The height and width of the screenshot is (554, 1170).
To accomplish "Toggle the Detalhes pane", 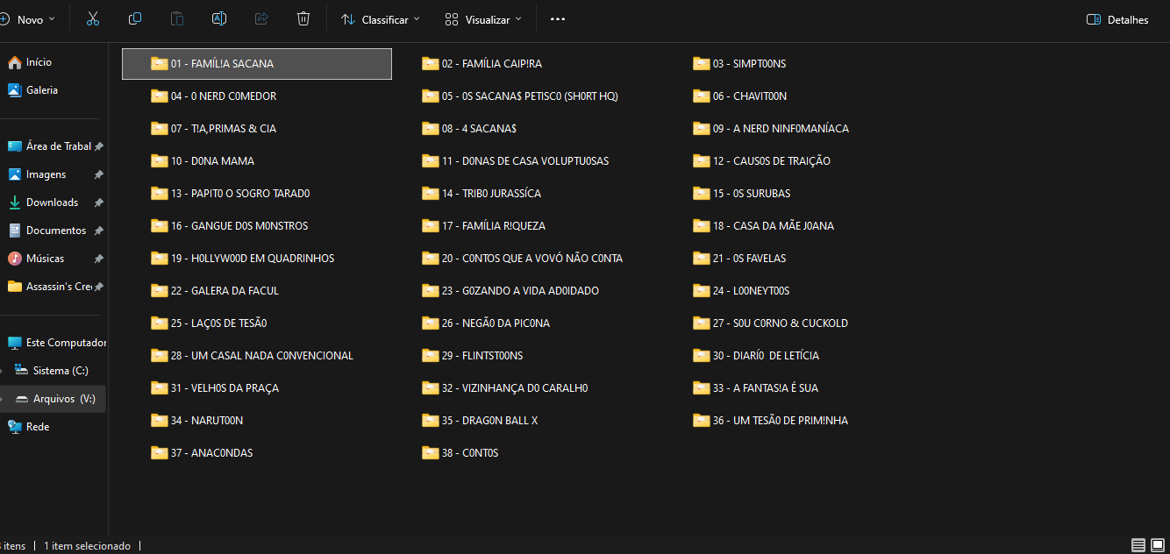I will coord(1117,19).
